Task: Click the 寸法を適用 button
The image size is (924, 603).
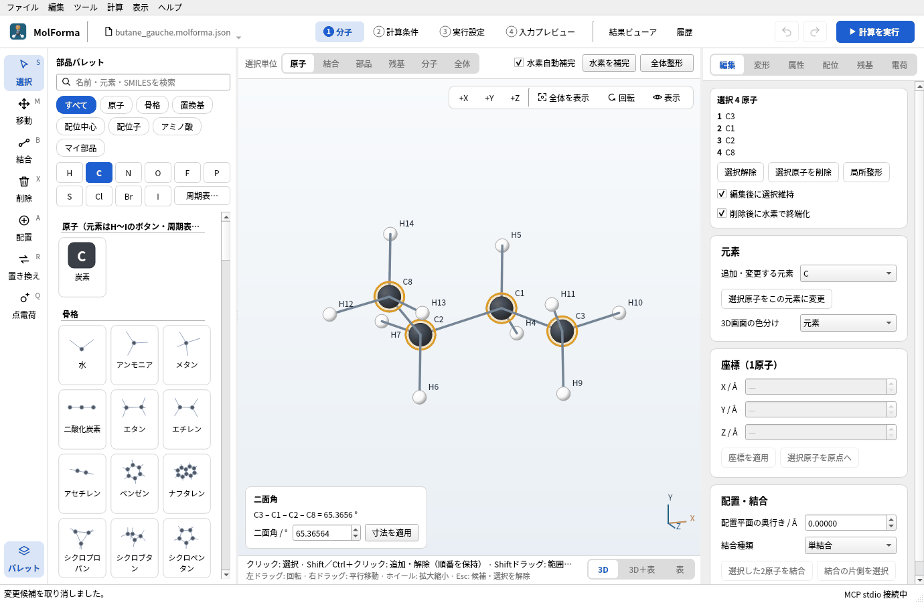Action: click(x=392, y=533)
